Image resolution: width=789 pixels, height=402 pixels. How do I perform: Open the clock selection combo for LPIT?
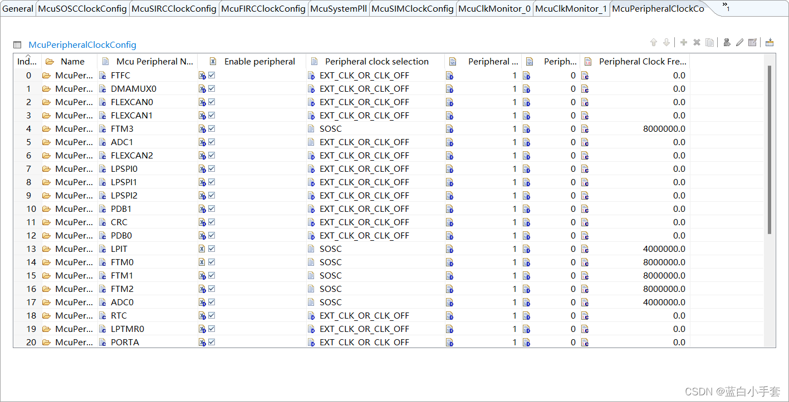click(x=375, y=249)
